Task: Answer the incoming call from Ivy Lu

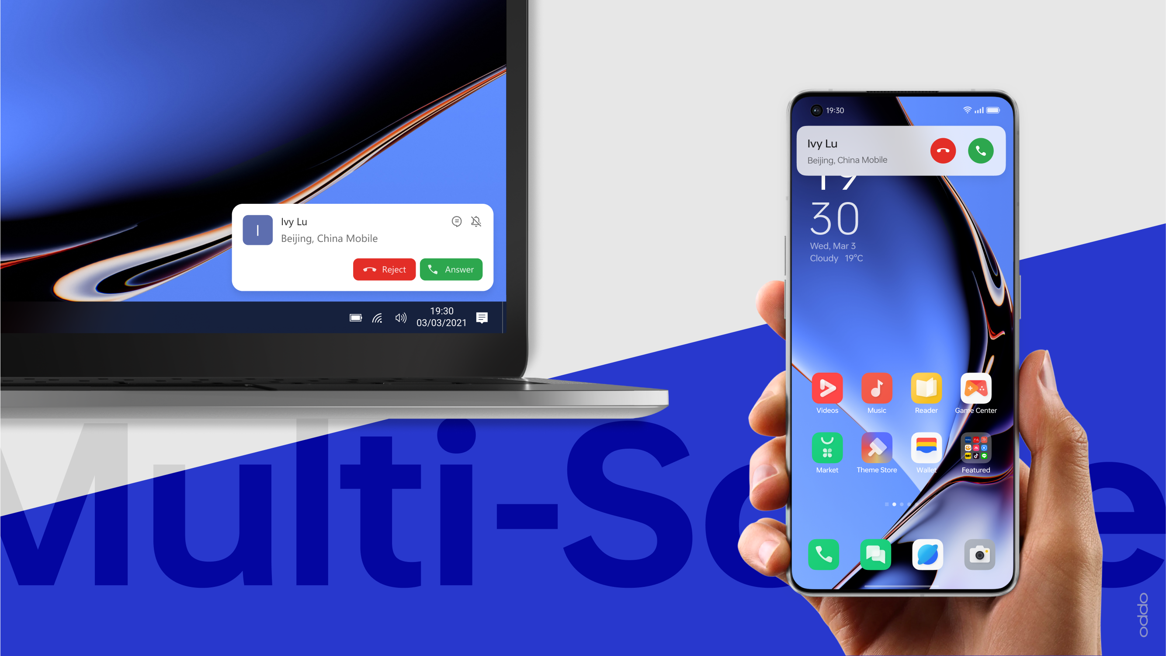Action: pos(451,269)
